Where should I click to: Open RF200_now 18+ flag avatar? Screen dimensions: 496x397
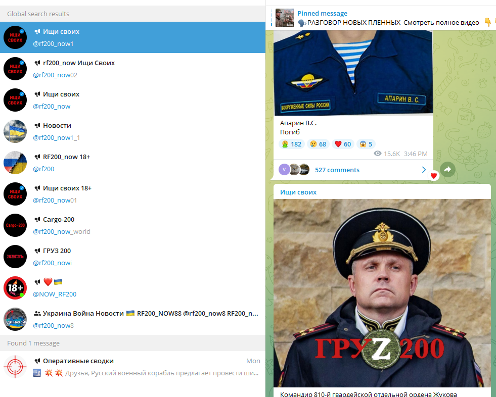click(x=15, y=163)
